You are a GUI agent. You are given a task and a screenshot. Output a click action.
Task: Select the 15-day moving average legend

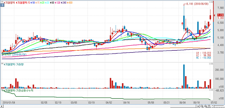tap(37, 3)
